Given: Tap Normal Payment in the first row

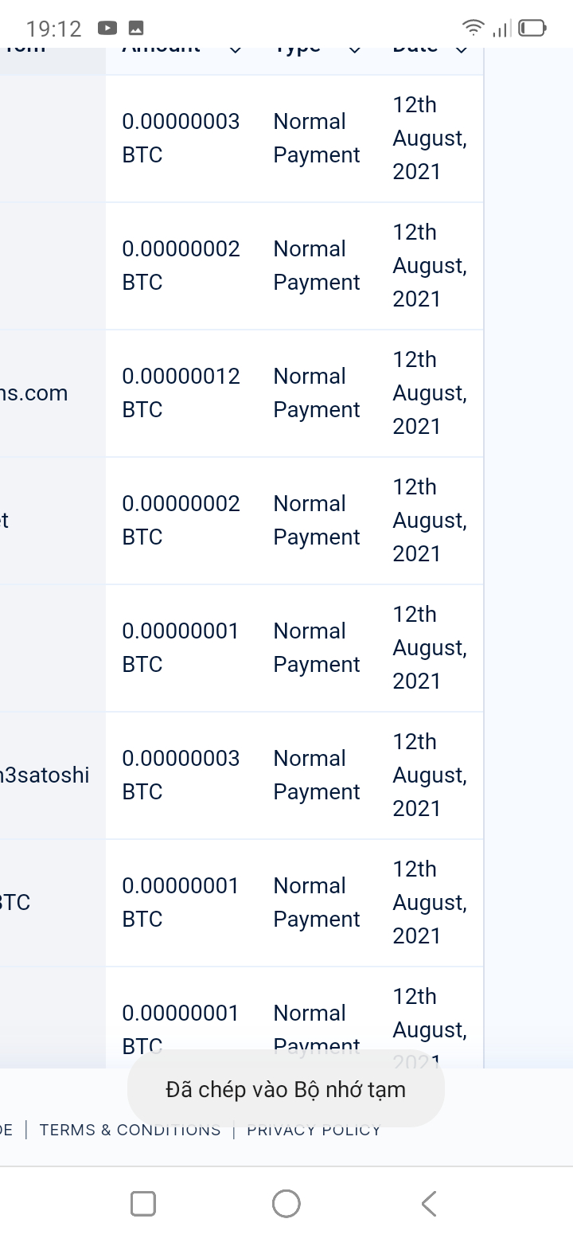Looking at the screenshot, I should [316, 138].
